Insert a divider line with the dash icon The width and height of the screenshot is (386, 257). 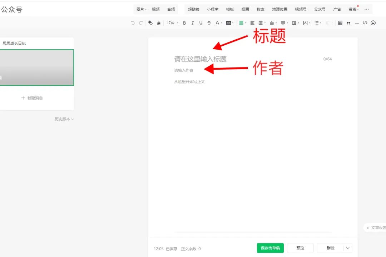point(357,22)
